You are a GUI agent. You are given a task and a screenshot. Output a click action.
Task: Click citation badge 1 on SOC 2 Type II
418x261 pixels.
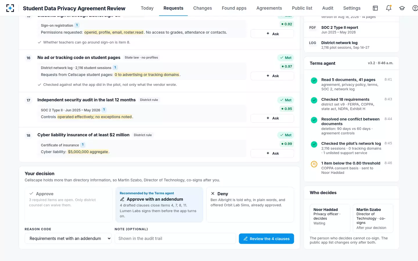[104, 110]
